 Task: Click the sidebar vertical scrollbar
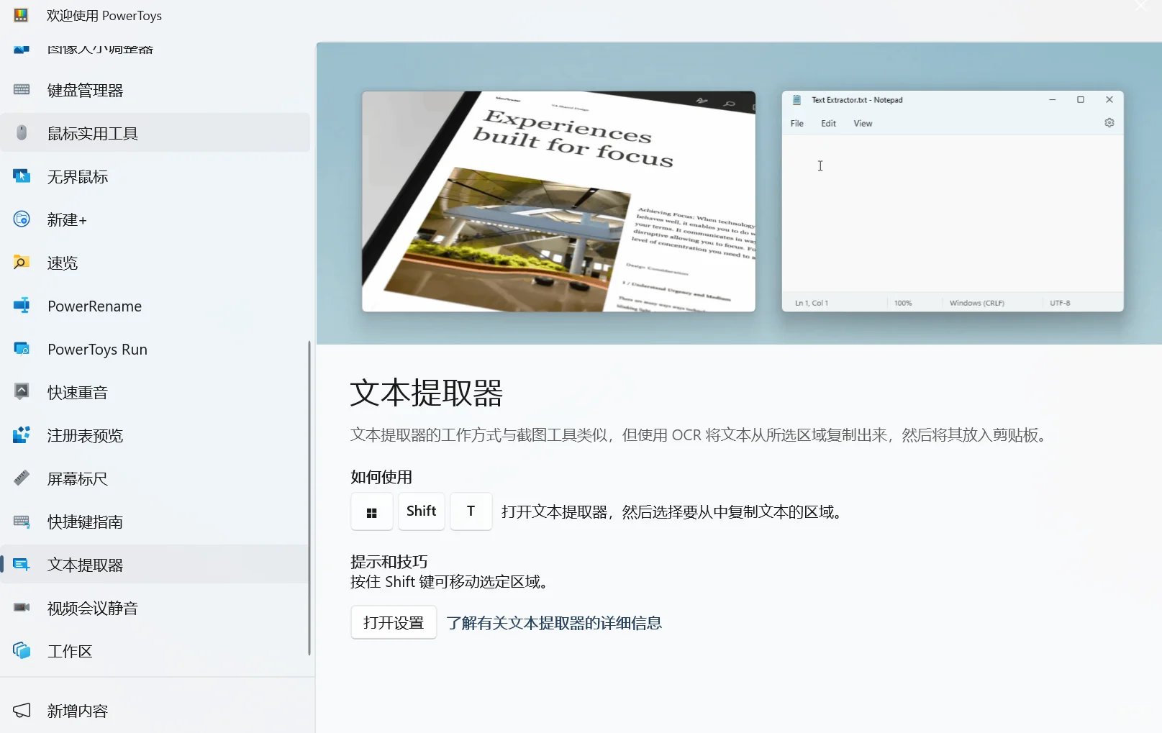coord(309,498)
